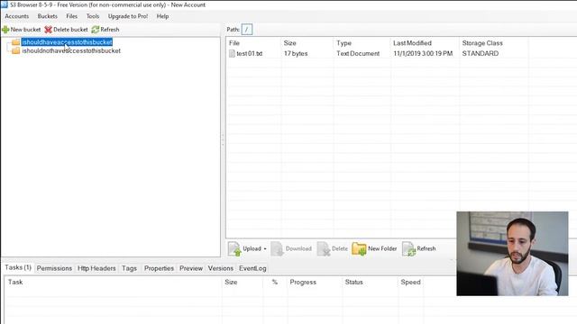Sort by the Last Modified column header
Viewport: 577px width, 324px height.
(x=412, y=43)
